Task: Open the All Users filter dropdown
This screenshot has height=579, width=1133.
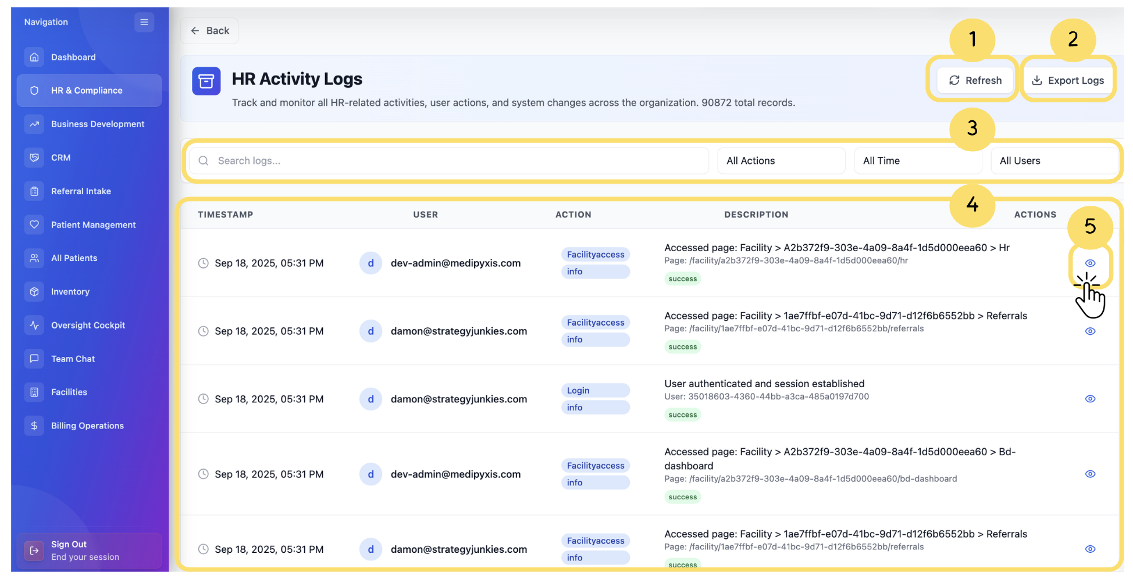Action: [x=1053, y=161]
